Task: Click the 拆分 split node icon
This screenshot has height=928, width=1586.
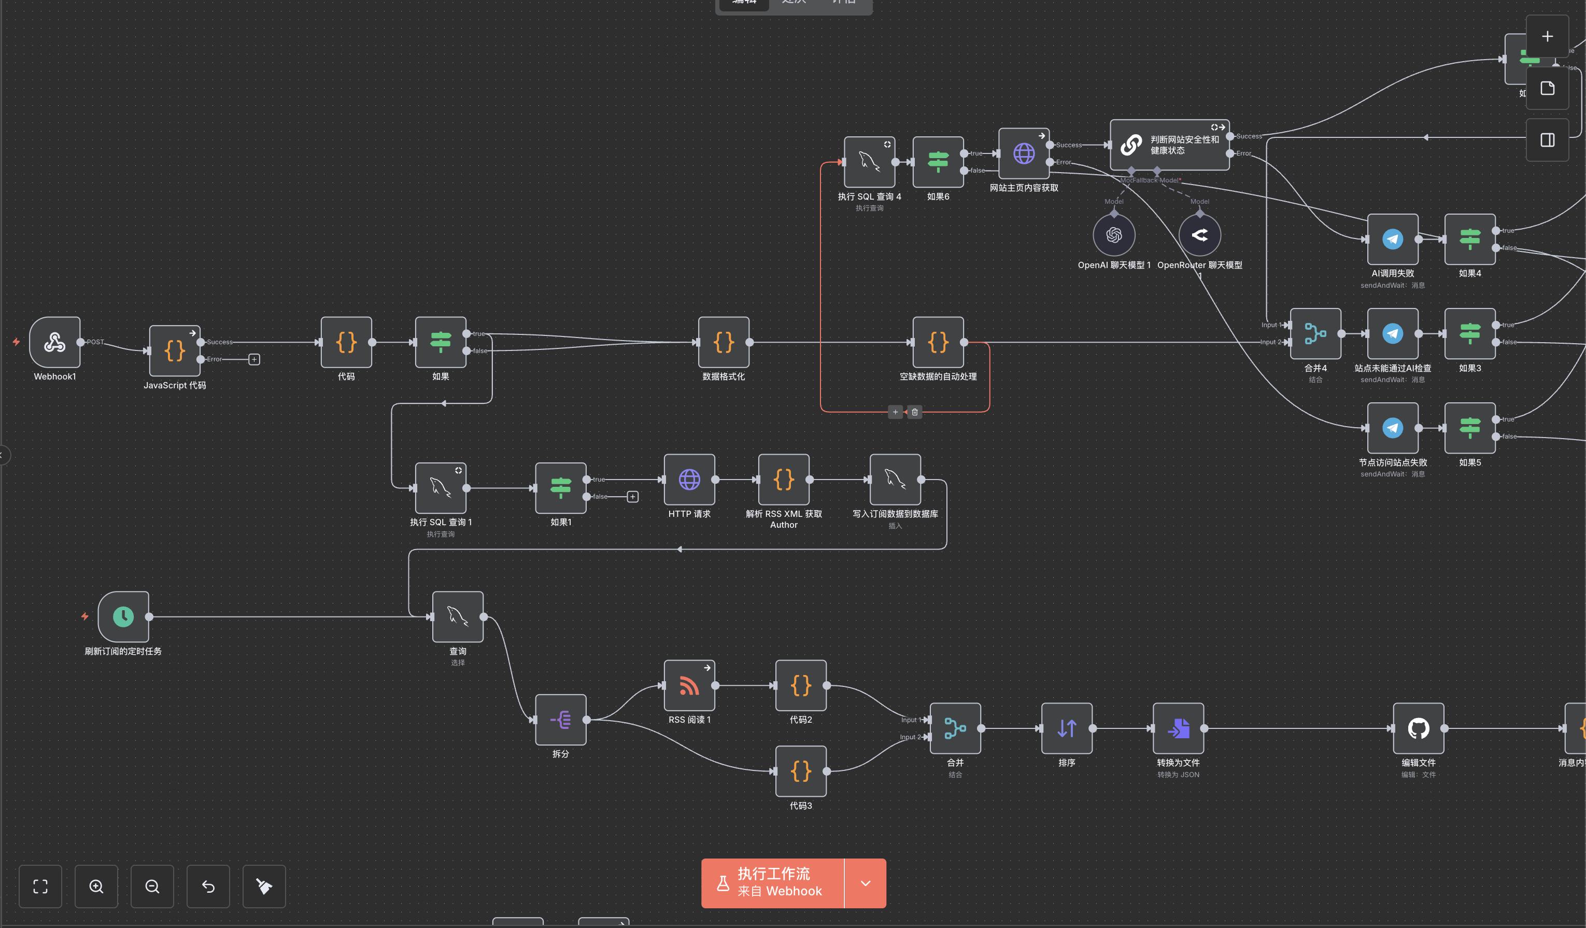Action: pyautogui.click(x=560, y=720)
